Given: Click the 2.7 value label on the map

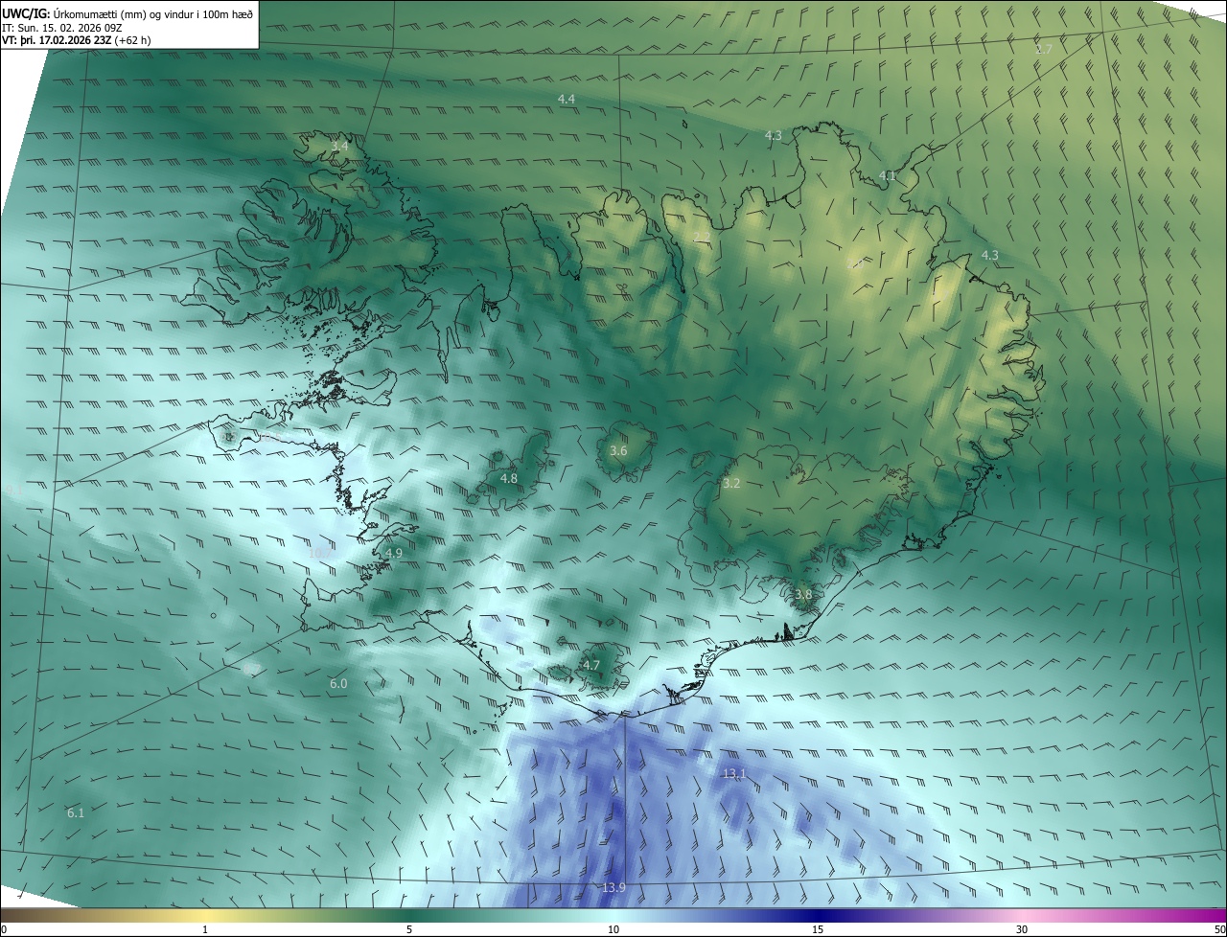Looking at the screenshot, I should click(1044, 48).
